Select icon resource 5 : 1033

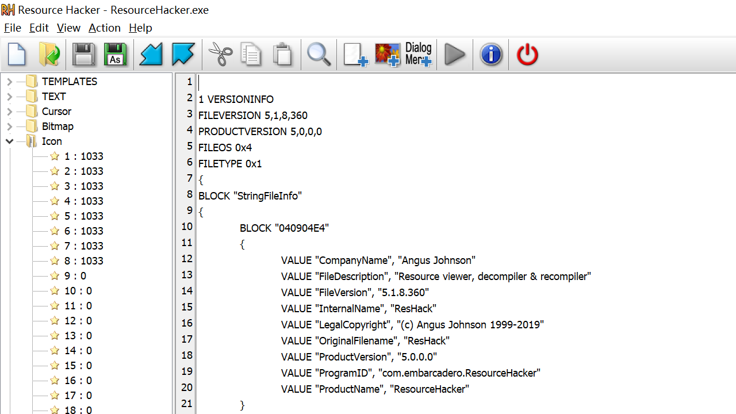83,216
